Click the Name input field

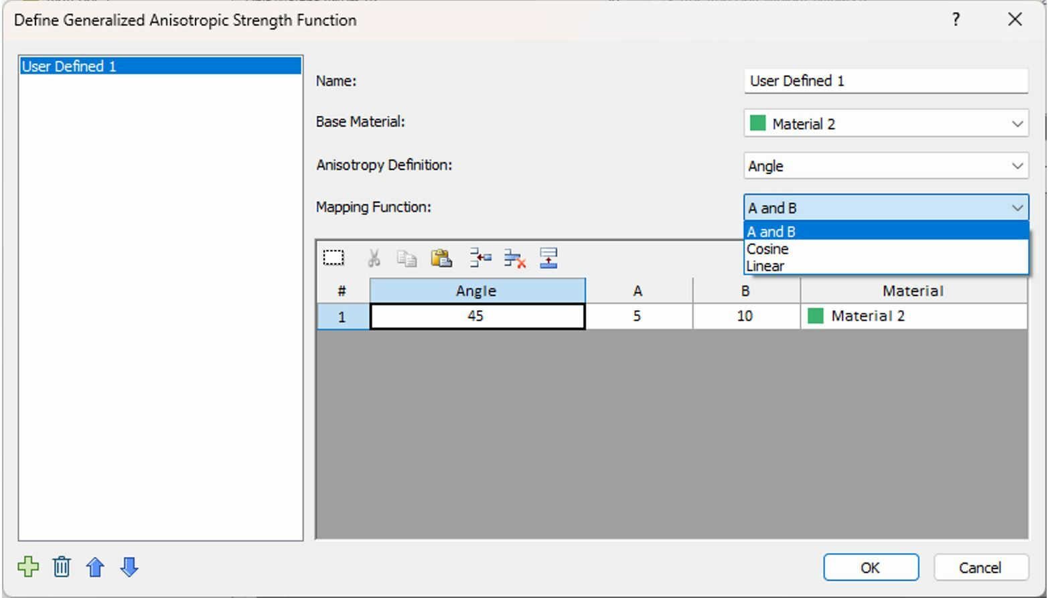tap(884, 80)
